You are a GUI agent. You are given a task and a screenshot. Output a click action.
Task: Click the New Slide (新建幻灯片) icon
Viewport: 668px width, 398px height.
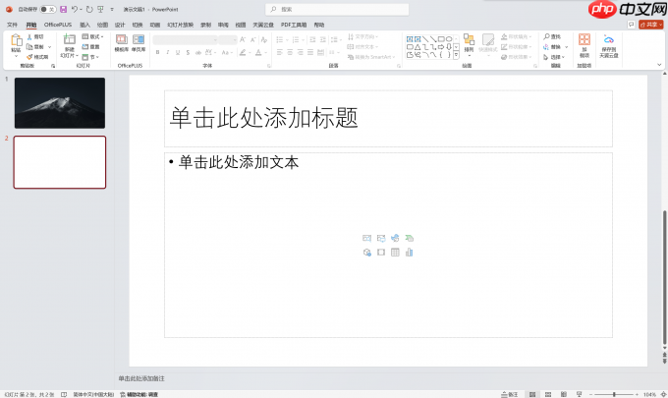[70, 39]
